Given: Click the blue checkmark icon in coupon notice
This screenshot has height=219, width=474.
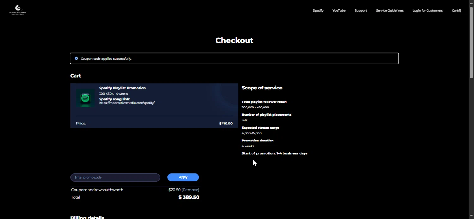Looking at the screenshot, I should pyautogui.click(x=76, y=58).
